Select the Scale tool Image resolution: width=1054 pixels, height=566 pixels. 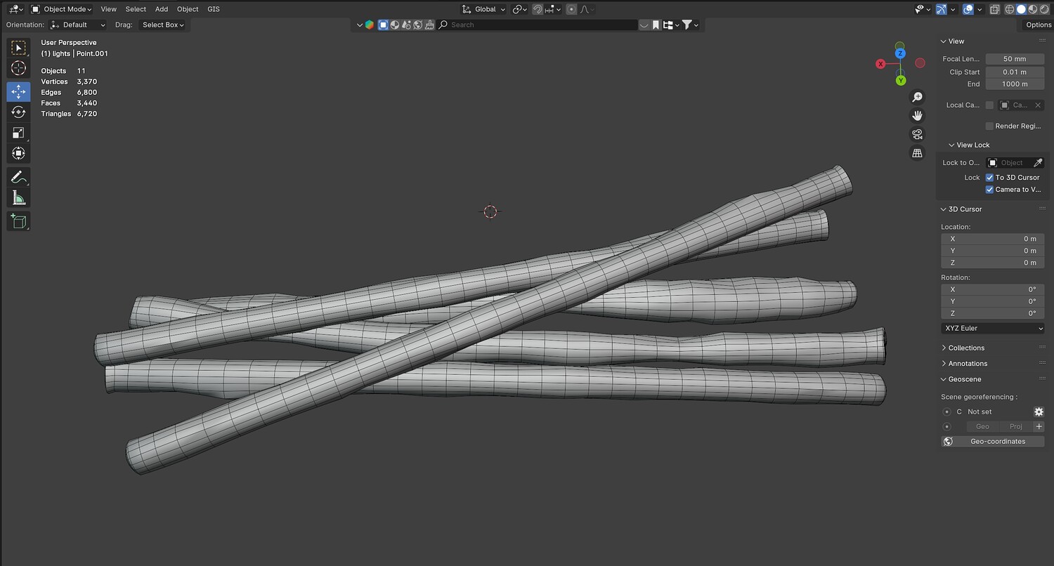pos(19,133)
